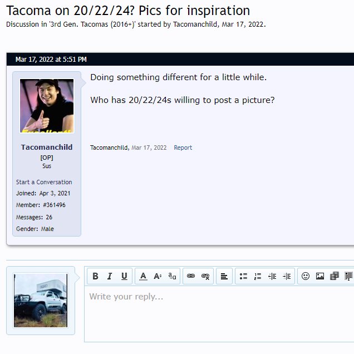The height and width of the screenshot is (354, 354).
Task: Click the 'Messages: 26' stat
Action: (34, 217)
